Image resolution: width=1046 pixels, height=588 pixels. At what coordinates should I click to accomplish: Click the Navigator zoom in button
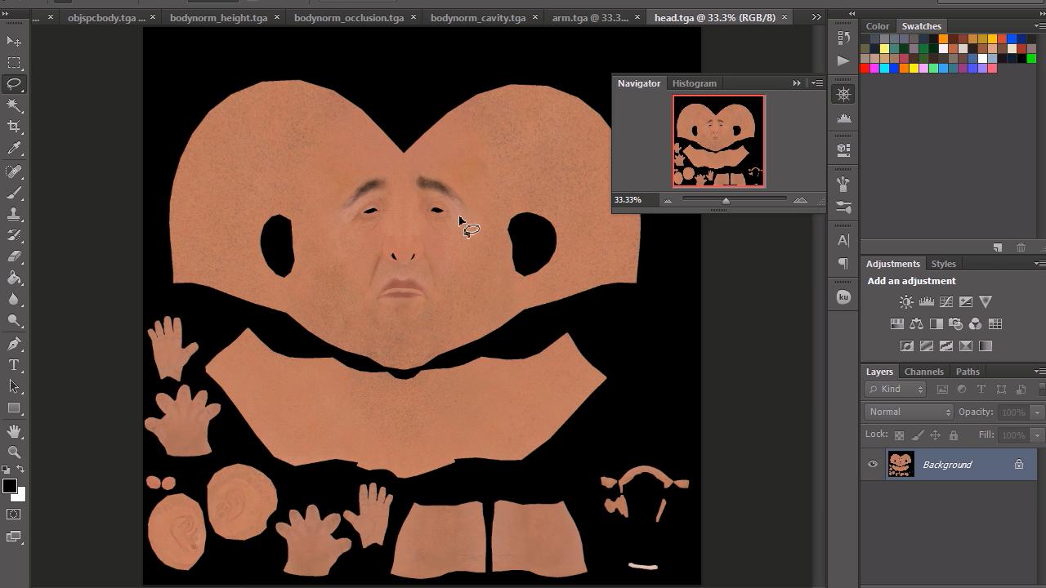800,200
